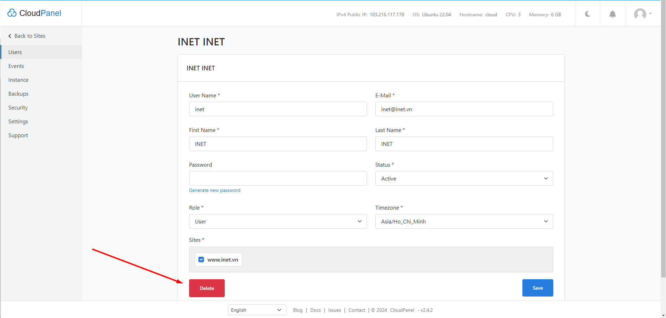
Task: Focus the First Name field
Action: 278,144
